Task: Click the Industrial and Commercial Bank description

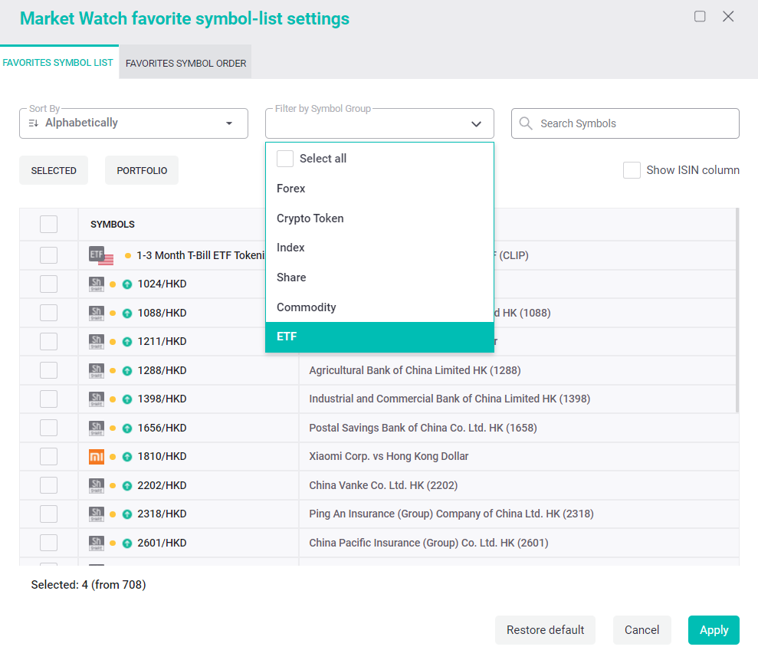Action: (x=450, y=399)
